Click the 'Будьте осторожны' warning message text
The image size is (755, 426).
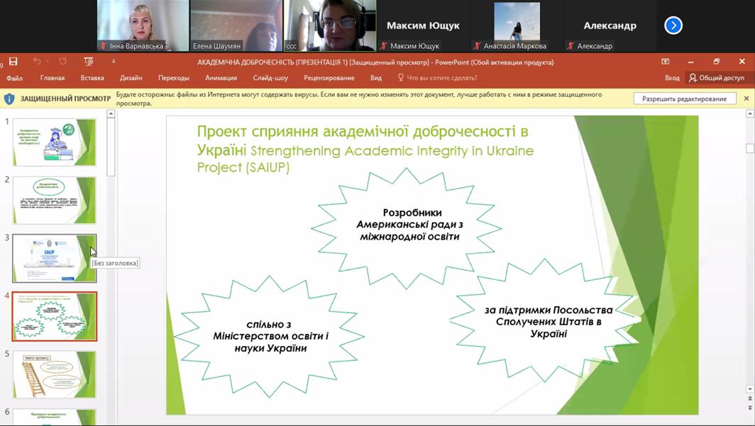tap(359, 99)
